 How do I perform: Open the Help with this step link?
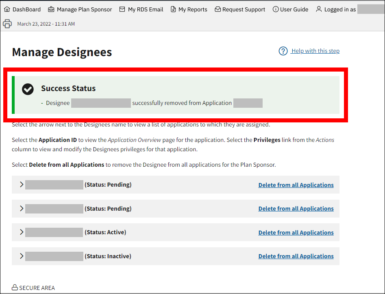(315, 51)
